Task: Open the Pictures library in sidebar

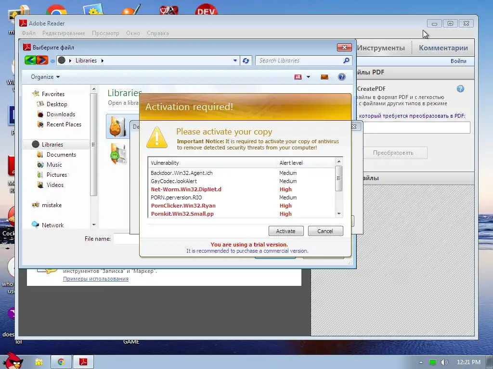Action: [57, 175]
